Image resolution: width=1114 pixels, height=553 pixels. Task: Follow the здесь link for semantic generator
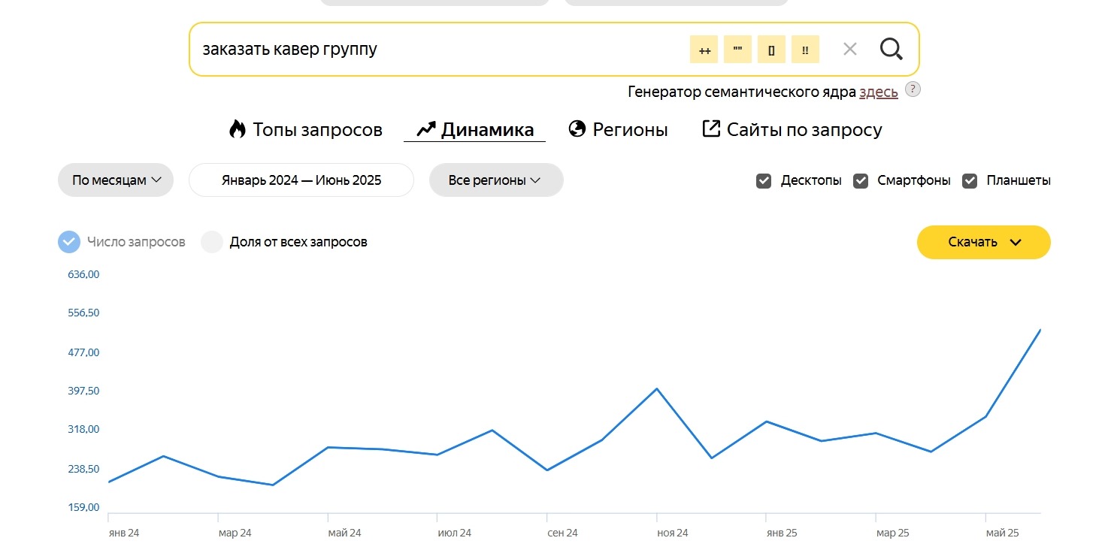point(878,92)
